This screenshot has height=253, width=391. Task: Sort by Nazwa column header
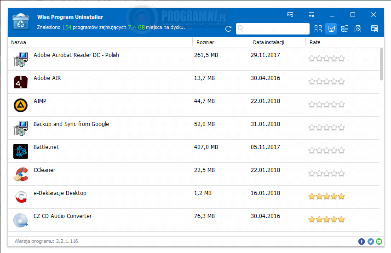[100, 42]
